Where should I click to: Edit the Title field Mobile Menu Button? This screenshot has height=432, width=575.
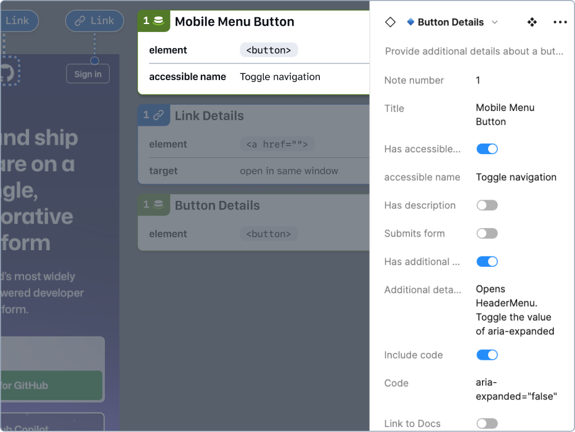[505, 115]
